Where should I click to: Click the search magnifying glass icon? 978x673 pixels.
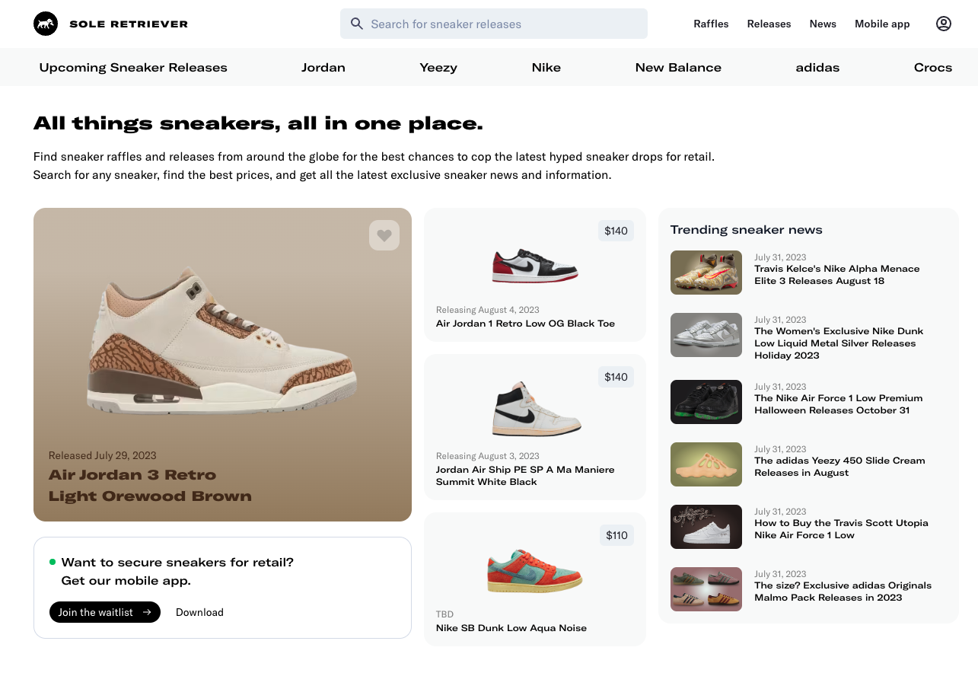click(x=356, y=24)
